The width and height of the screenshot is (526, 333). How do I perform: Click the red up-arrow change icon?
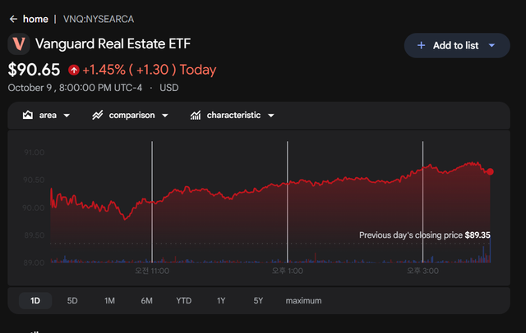pyautogui.click(x=74, y=70)
